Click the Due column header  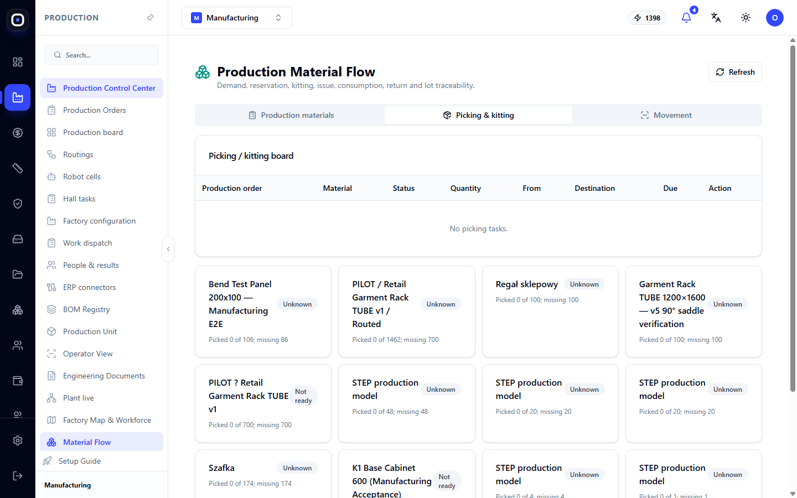670,188
